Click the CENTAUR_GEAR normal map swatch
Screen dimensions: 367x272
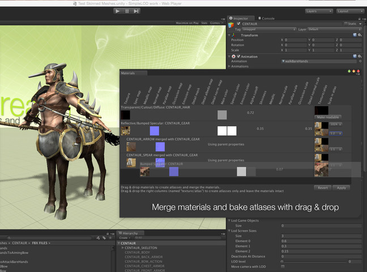point(155,131)
